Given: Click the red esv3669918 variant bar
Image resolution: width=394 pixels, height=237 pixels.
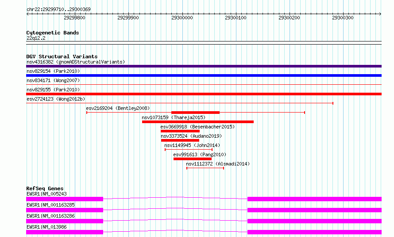Looking at the screenshot, I should pos(180,131).
